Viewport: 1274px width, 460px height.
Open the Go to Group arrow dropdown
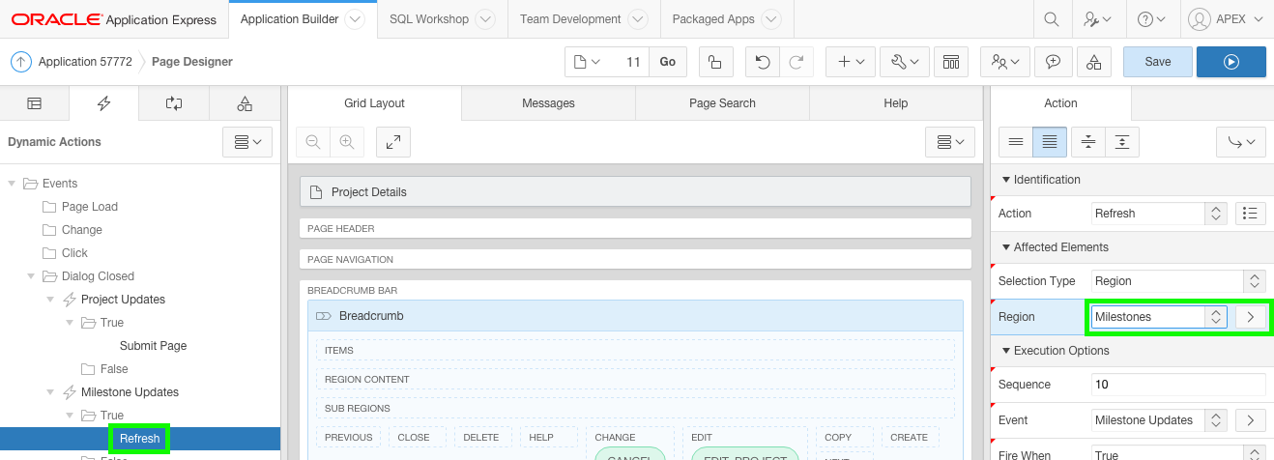[1241, 142]
